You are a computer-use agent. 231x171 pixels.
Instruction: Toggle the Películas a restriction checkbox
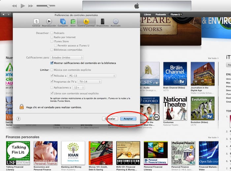52,76
